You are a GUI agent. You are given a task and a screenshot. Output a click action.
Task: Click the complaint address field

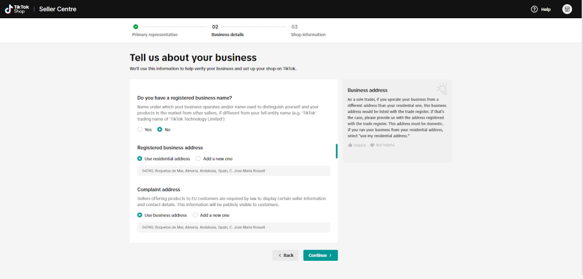pyautogui.click(x=233, y=227)
